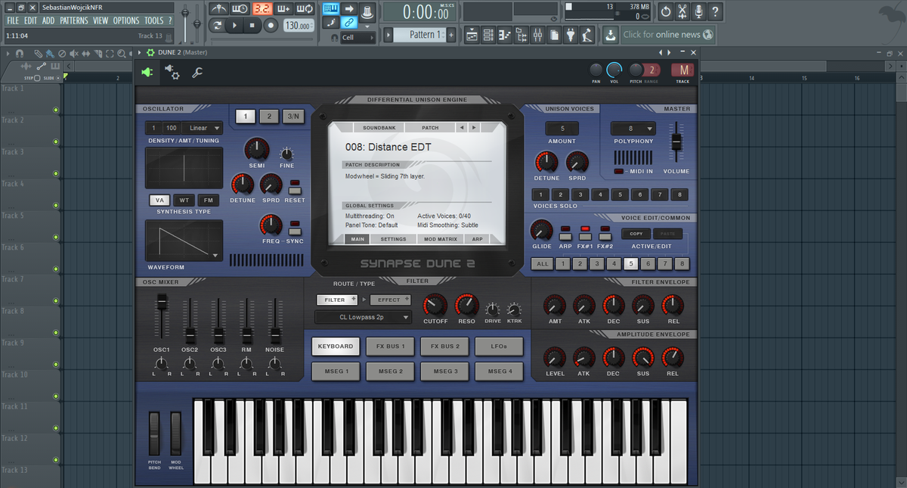
Task: Click the master VOLUME slider
Action: (676, 142)
